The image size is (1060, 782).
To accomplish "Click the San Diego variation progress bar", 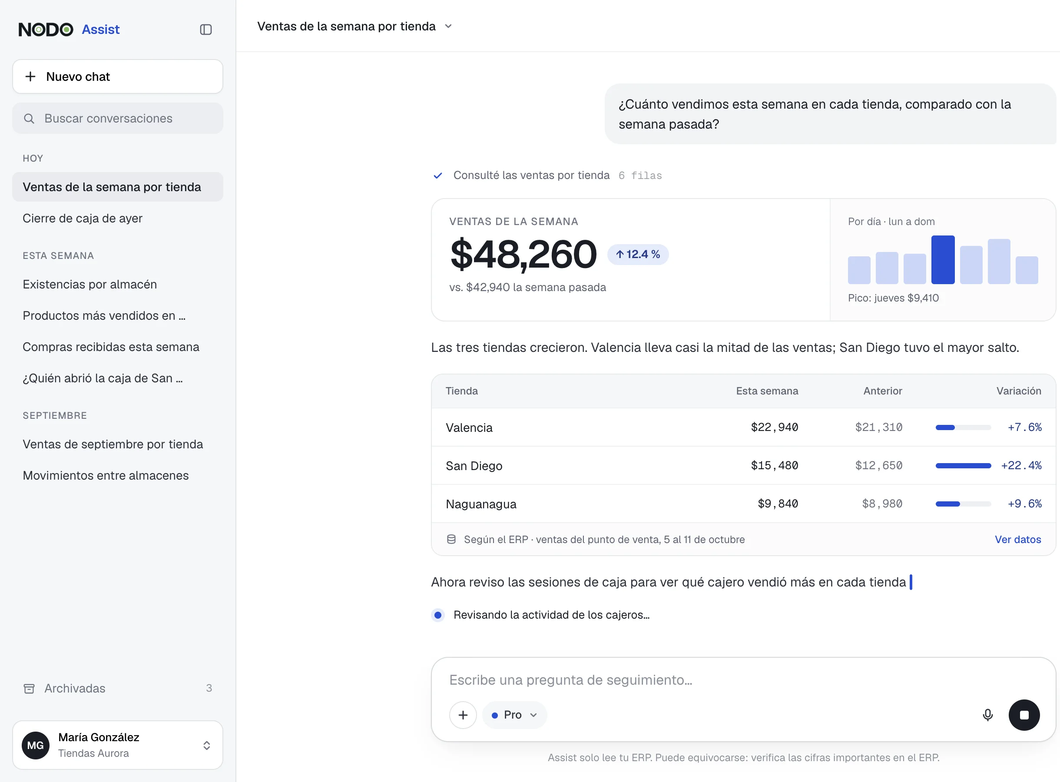I will pos(963,466).
